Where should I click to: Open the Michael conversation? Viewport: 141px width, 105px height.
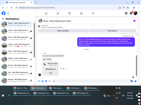click(x=17, y=81)
